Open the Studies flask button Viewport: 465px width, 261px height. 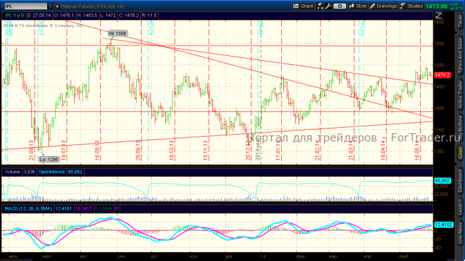tap(411, 6)
